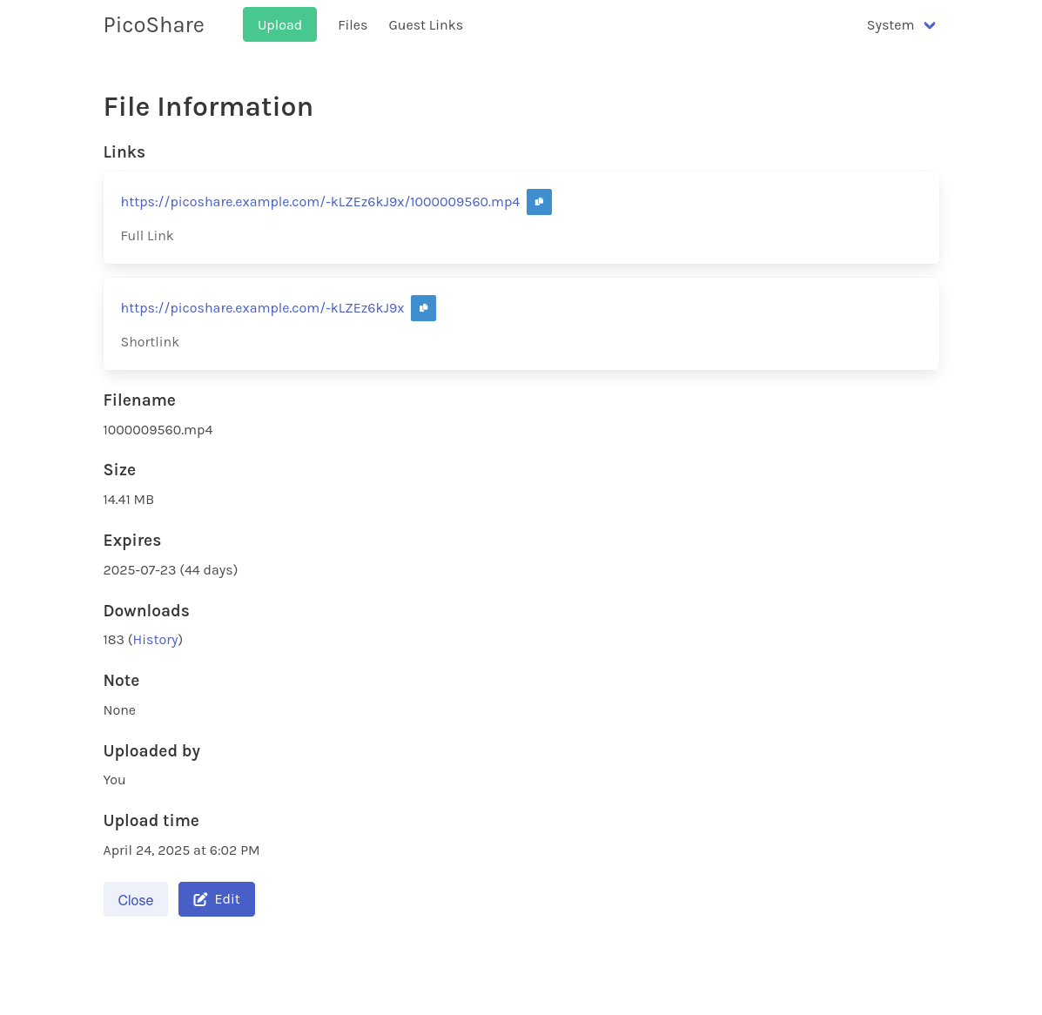The width and height of the screenshot is (1042, 1015).
Task: Open the Files page
Action: click(353, 25)
